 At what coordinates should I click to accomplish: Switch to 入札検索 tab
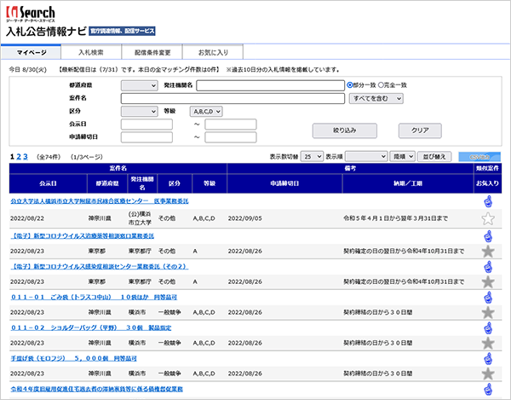pos(91,52)
